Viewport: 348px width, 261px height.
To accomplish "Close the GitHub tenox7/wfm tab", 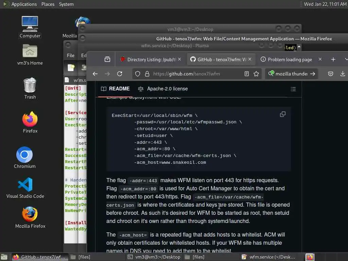I will click(x=250, y=59).
